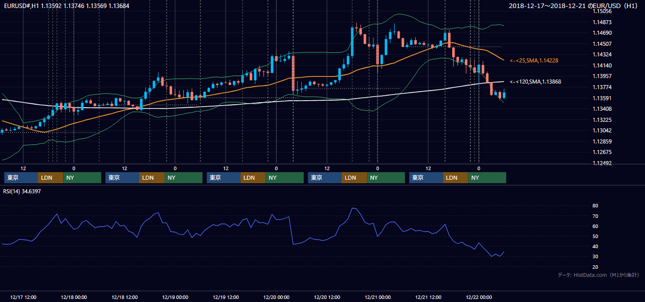Click the 1.12492 price axis label
This screenshot has width=645, height=302.
(602, 163)
